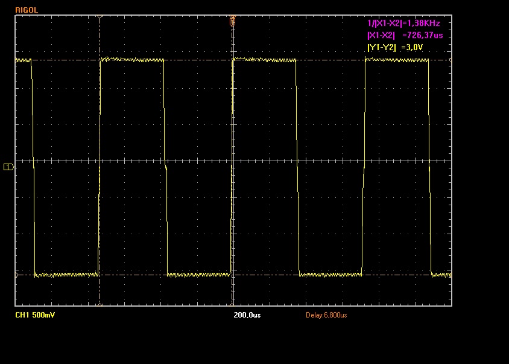Click the 200,0us timebase value

[247, 315]
